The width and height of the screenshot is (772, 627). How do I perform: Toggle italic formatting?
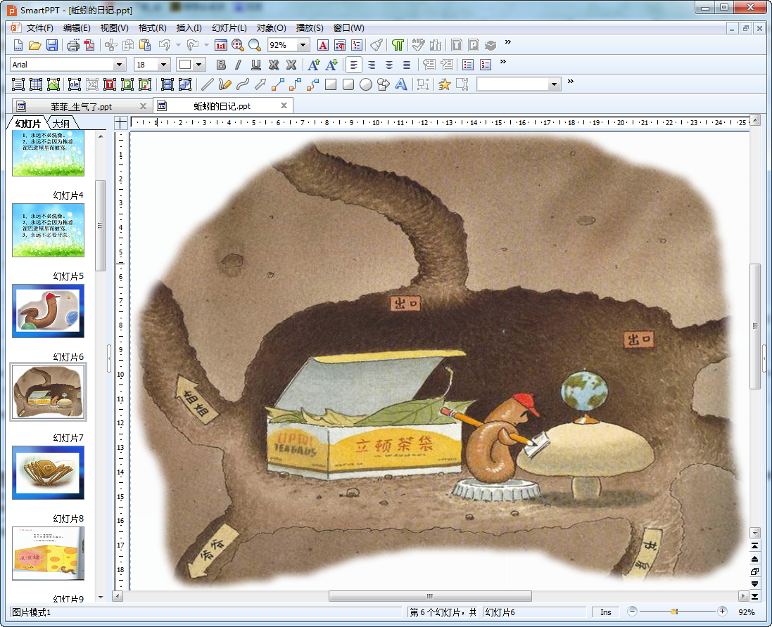(238, 65)
